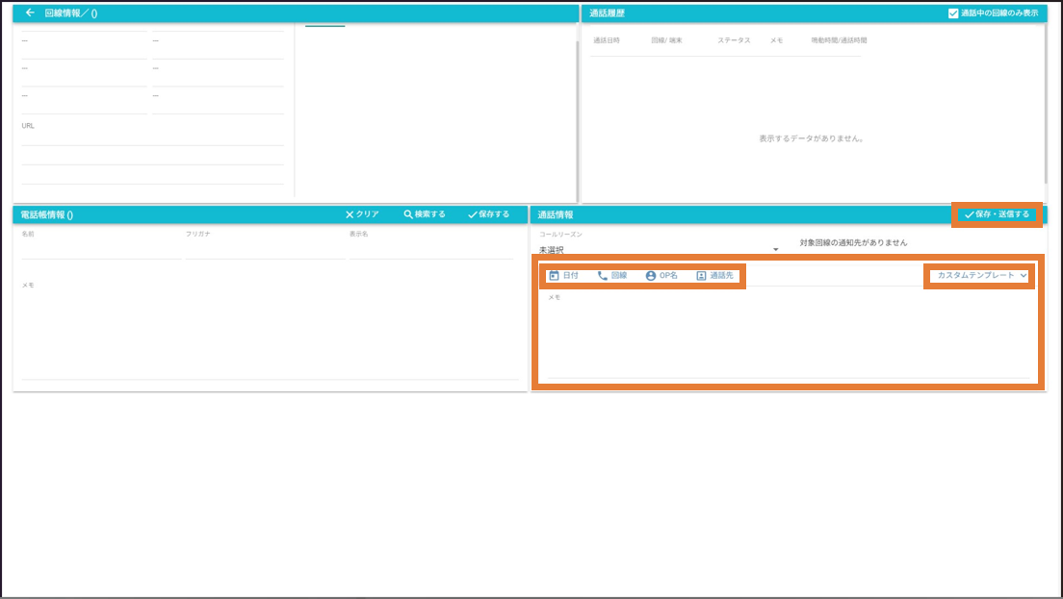Click the メモ text area in 電話帳情報
The width and height of the screenshot is (1063, 599).
pyautogui.click(x=270, y=332)
